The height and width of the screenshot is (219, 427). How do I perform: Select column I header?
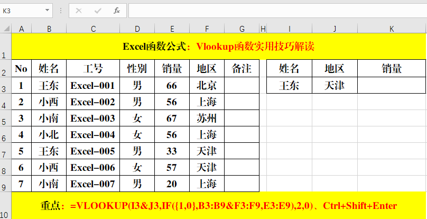tap(290, 29)
